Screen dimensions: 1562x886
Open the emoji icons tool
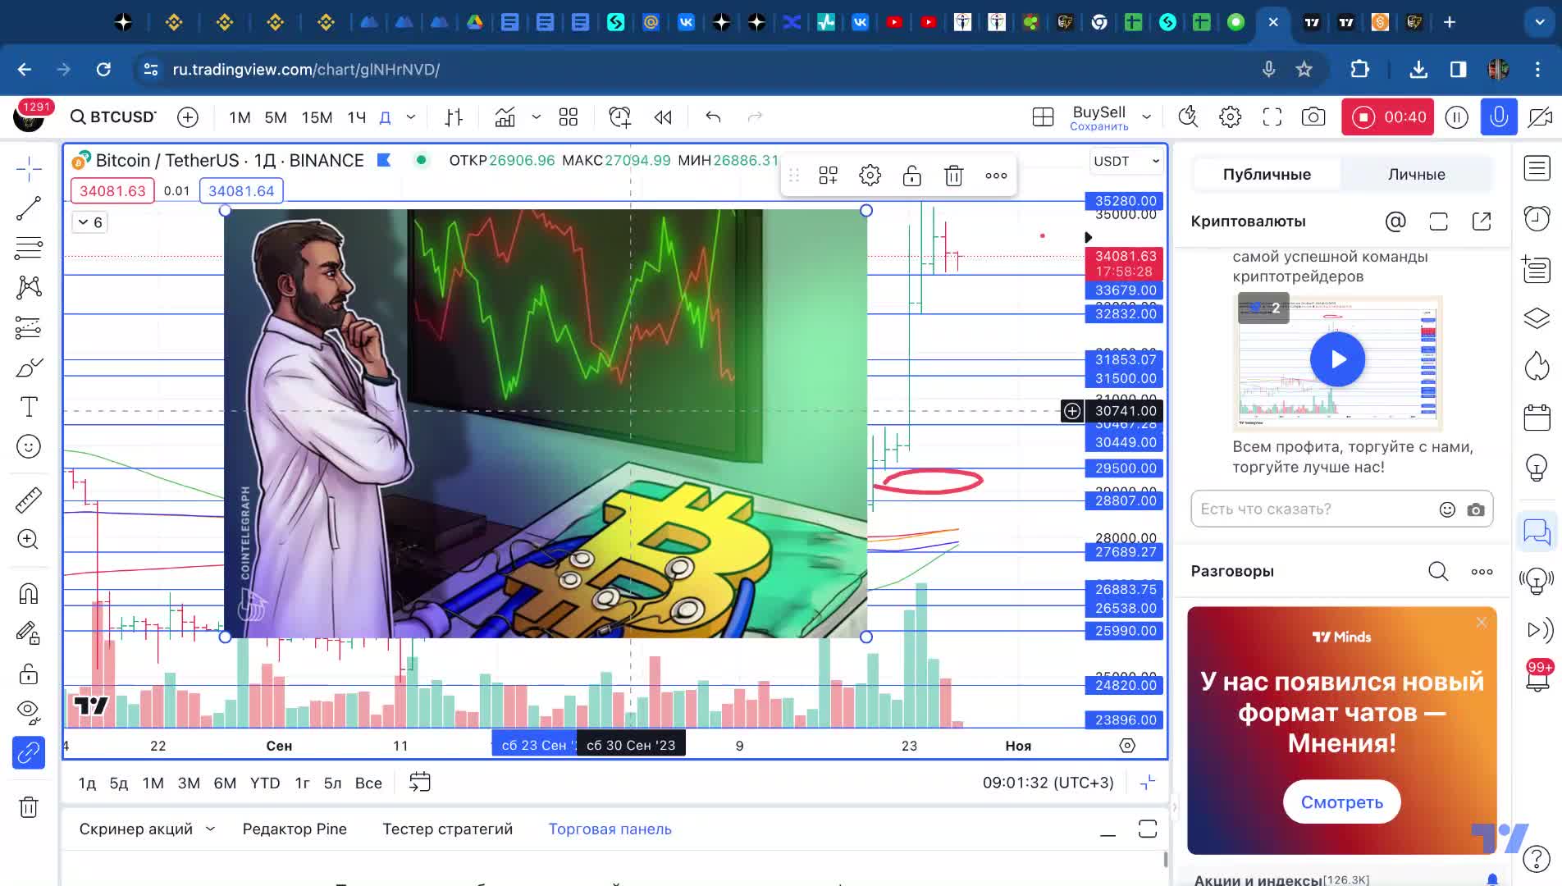click(x=29, y=446)
